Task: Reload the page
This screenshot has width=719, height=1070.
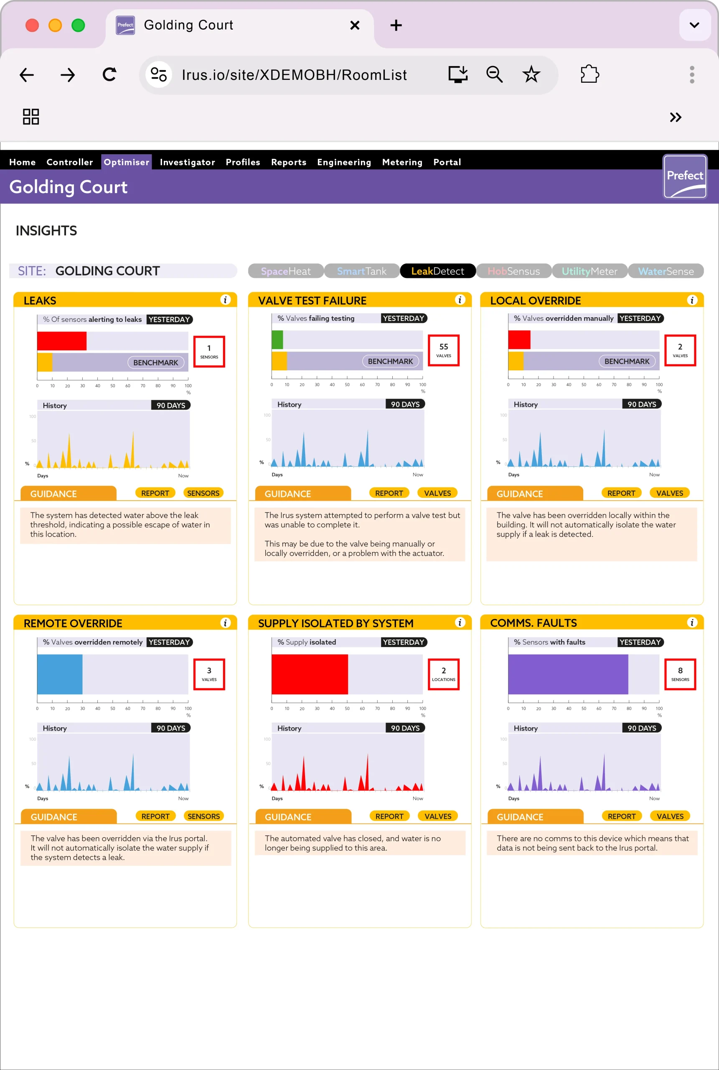Action: (109, 75)
